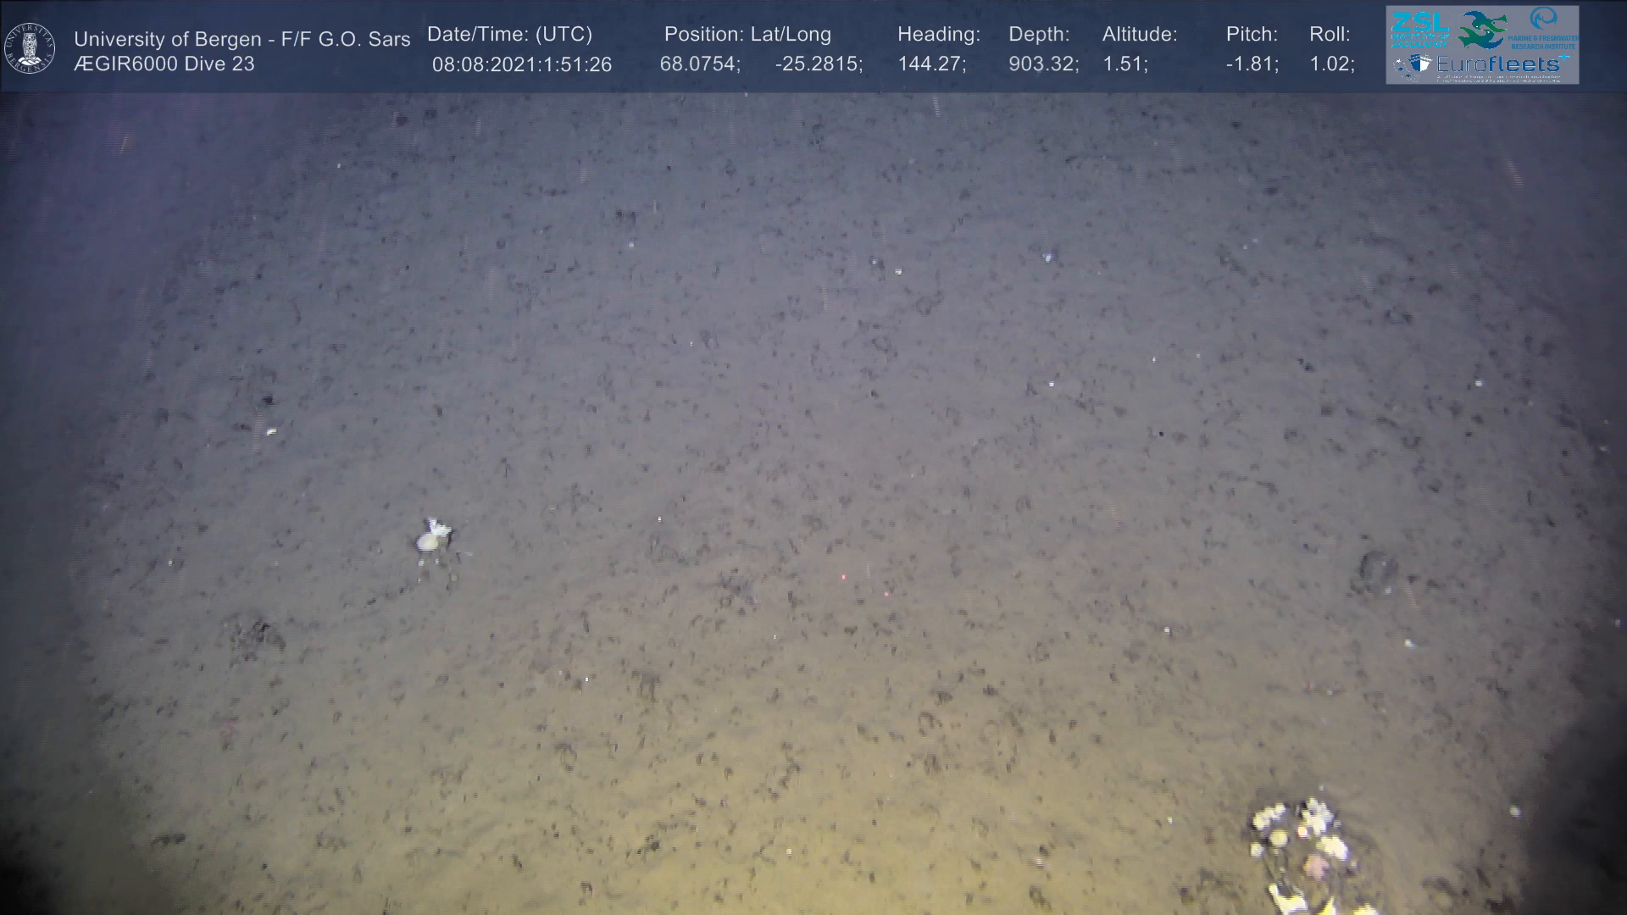Click the Pitch value -1.81
The image size is (1627, 915).
(1252, 64)
